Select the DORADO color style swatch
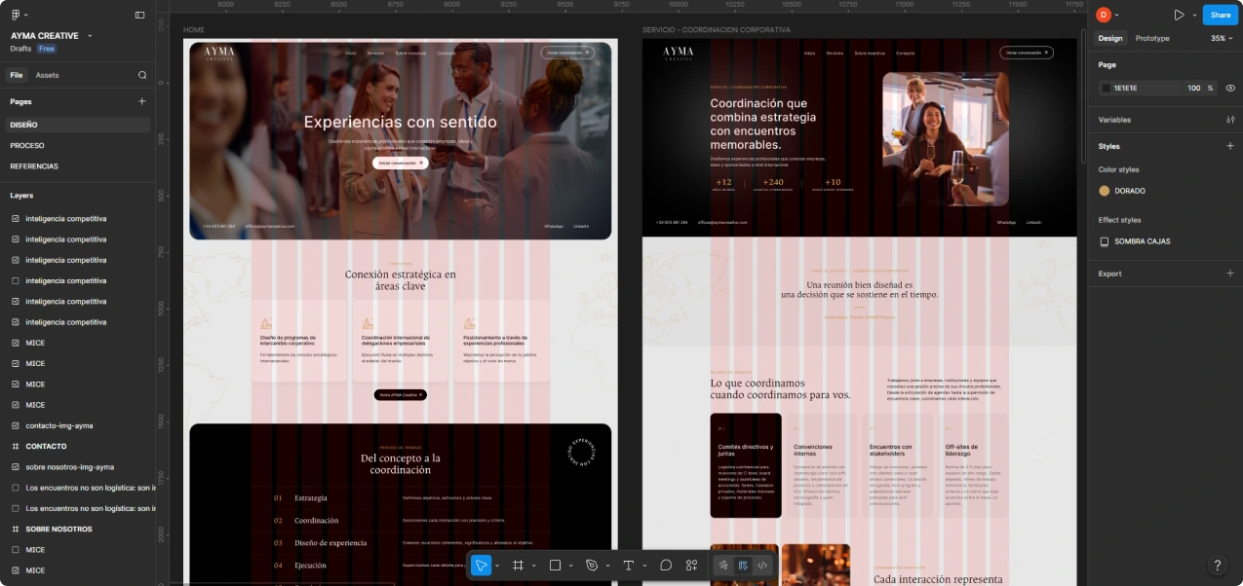1243x586 pixels. coord(1105,191)
